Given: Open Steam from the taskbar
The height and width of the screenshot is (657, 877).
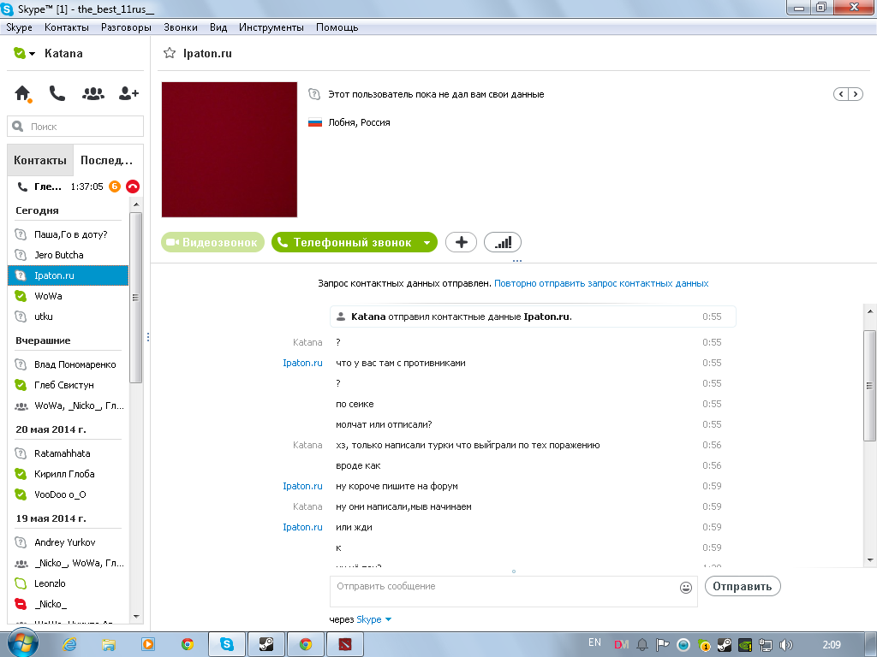Looking at the screenshot, I should click(266, 644).
